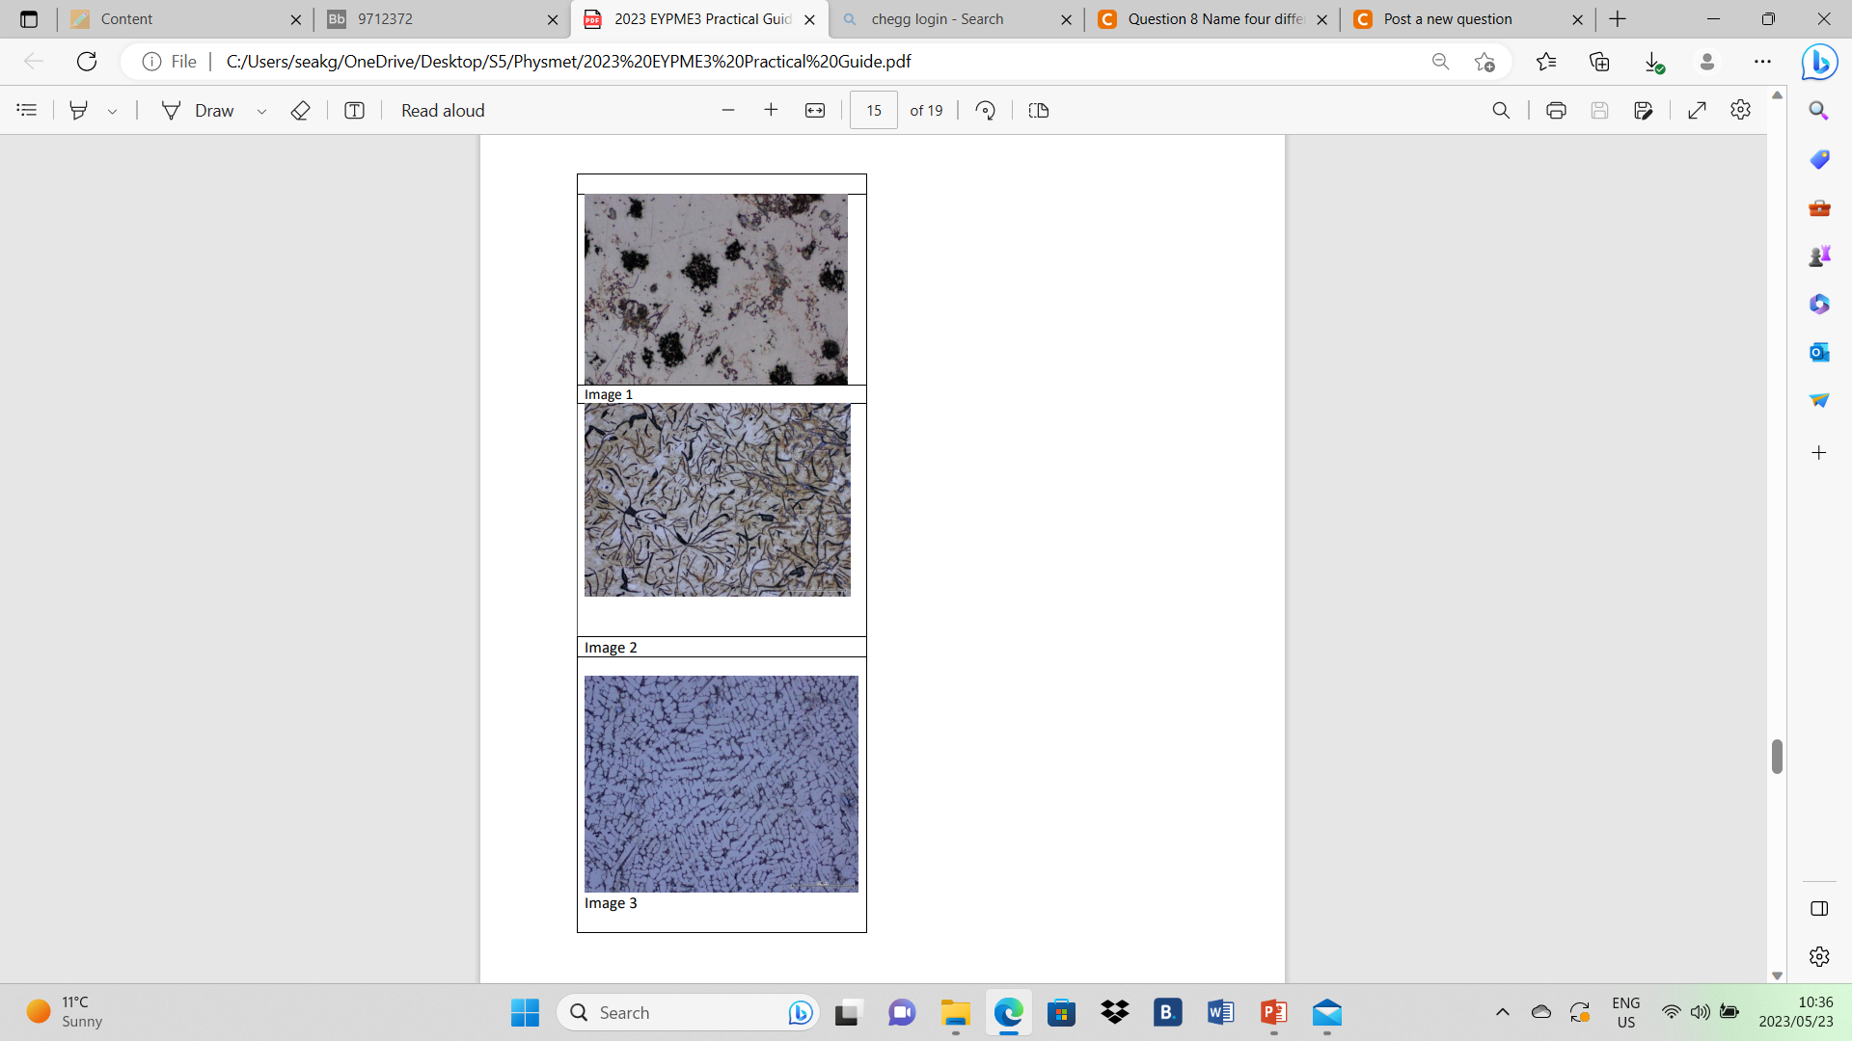Enter full screen PDF view
Image resolution: width=1852 pixels, height=1041 pixels.
1698,110
